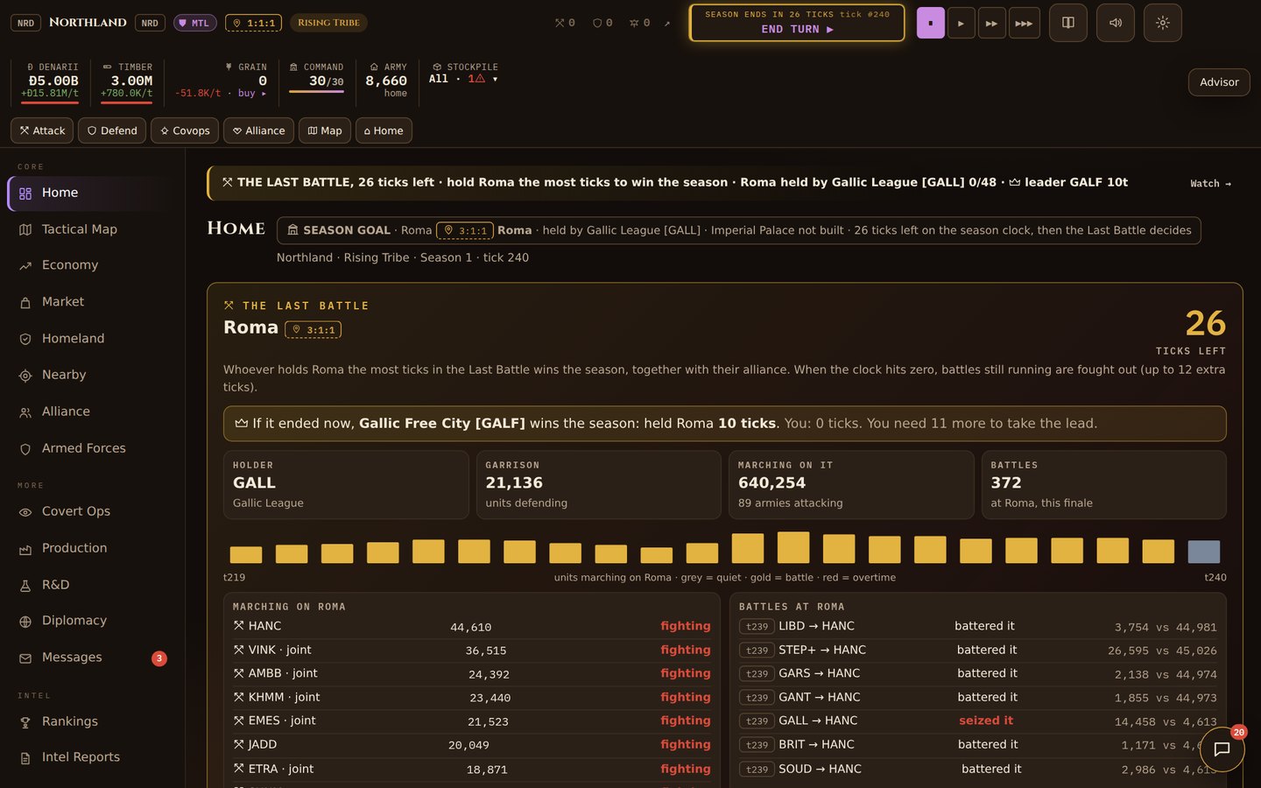Expand the grain buy option
This screenshot has height=788, width=1261.
point(251,93)
